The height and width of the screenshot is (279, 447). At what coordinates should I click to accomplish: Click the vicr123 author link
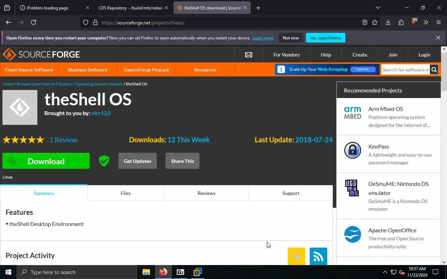101,113
